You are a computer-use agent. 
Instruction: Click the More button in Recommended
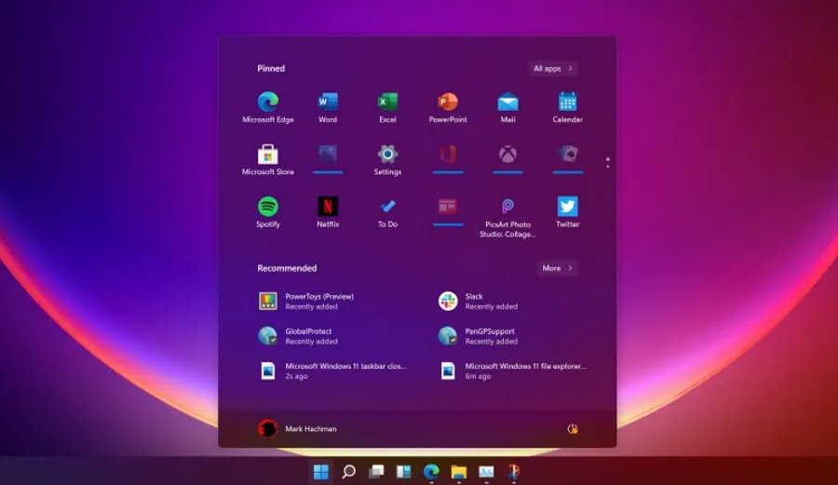558,268
